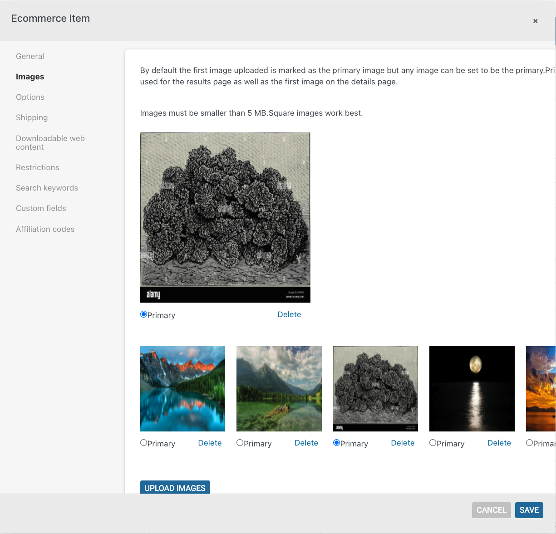Delete the moon over water image

(x=499, y=443)
